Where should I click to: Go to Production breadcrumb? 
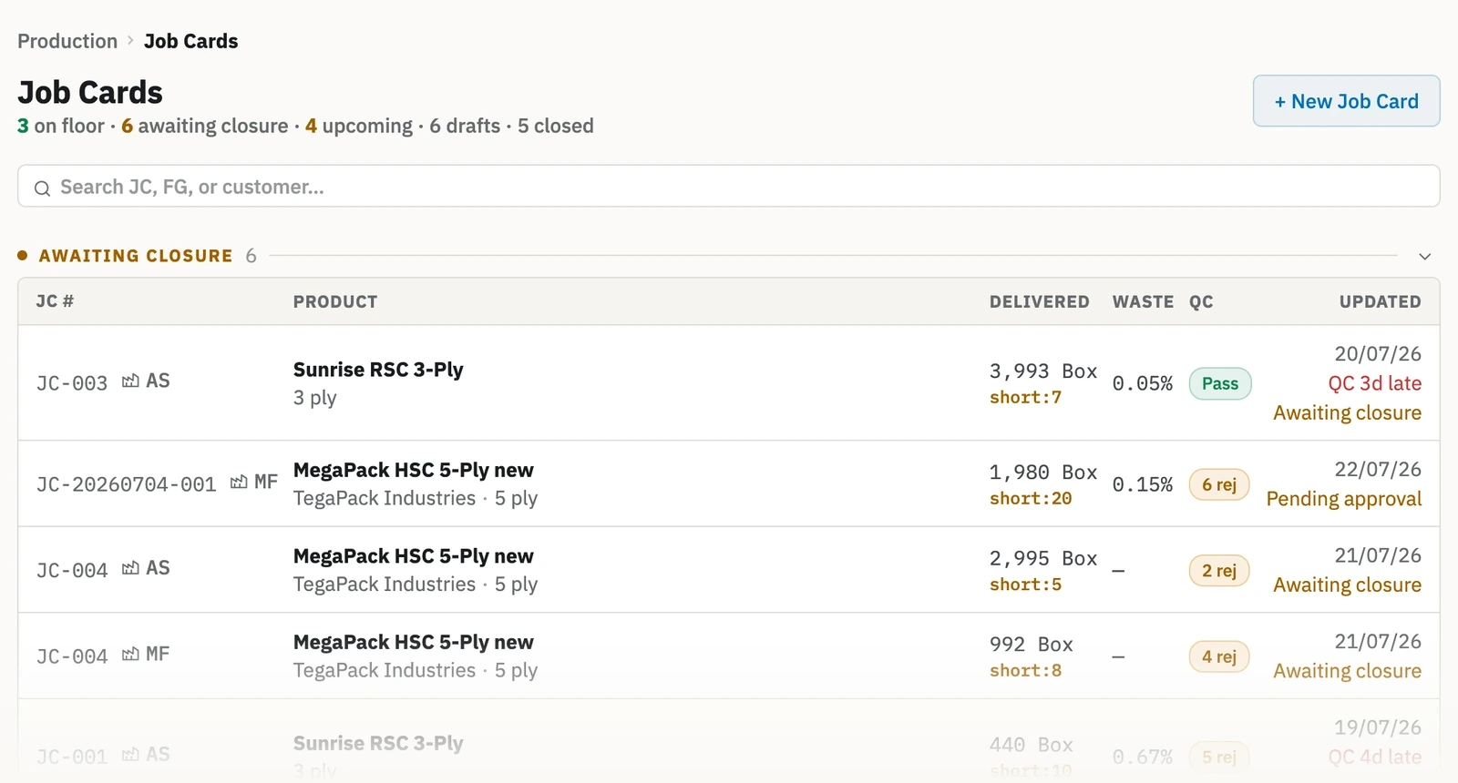(67, 41)
